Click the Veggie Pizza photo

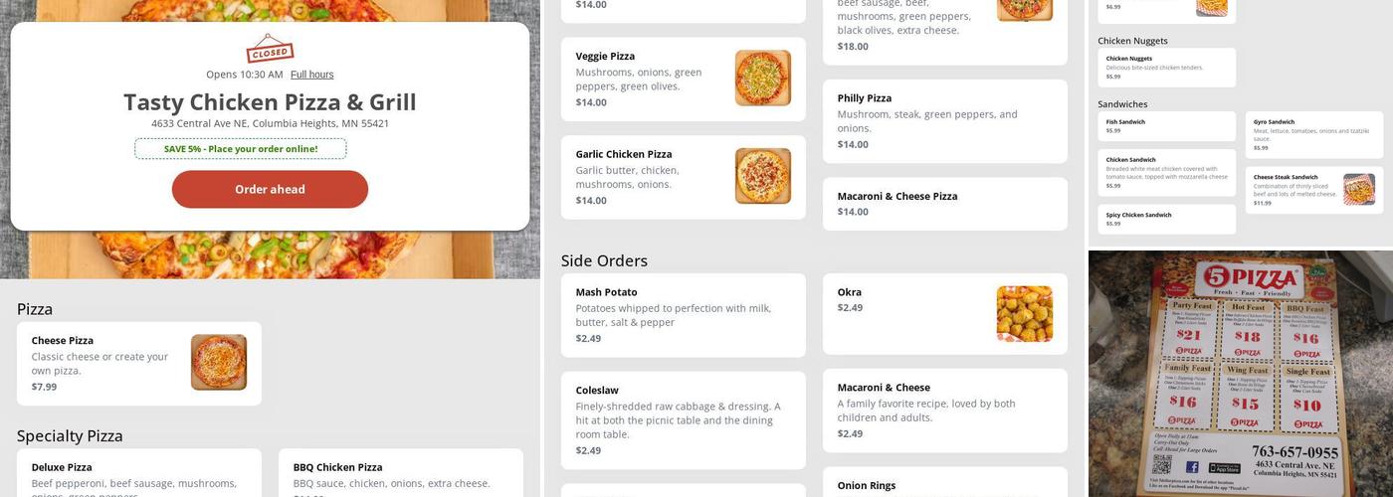click(763, 78)
